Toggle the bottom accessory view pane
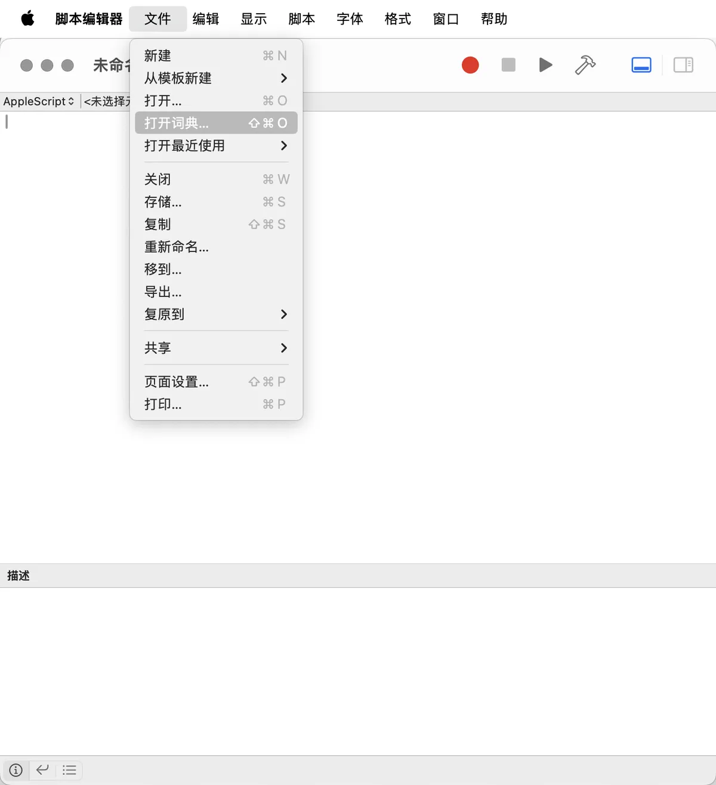This screenshot has height=785, width=716. [x=641, y=64]
